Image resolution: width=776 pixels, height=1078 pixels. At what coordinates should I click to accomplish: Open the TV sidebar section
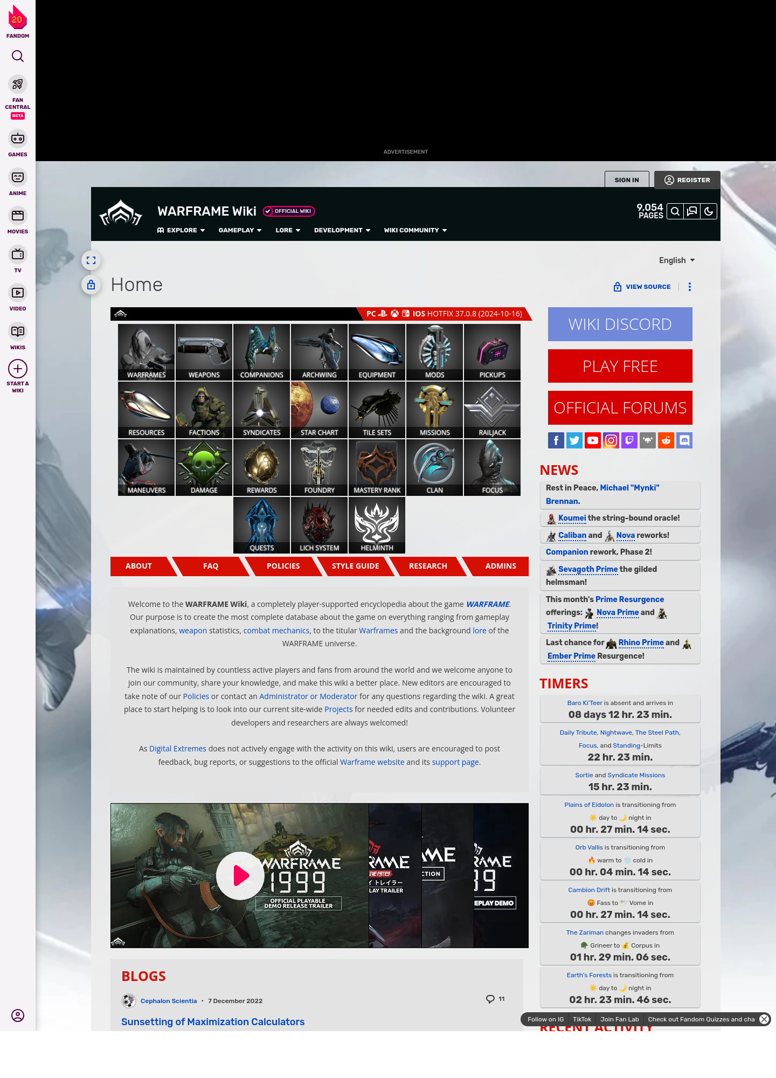18,259
